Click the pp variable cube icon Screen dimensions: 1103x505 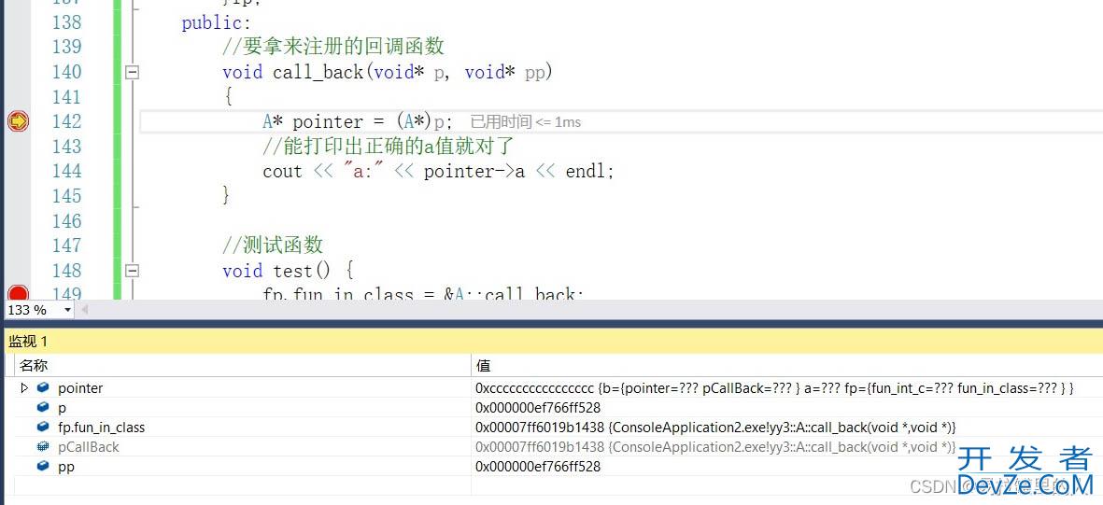[x=43, y=467]
